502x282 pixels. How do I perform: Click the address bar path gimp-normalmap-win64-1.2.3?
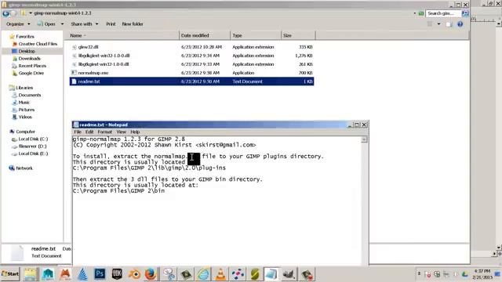[63, 13]
